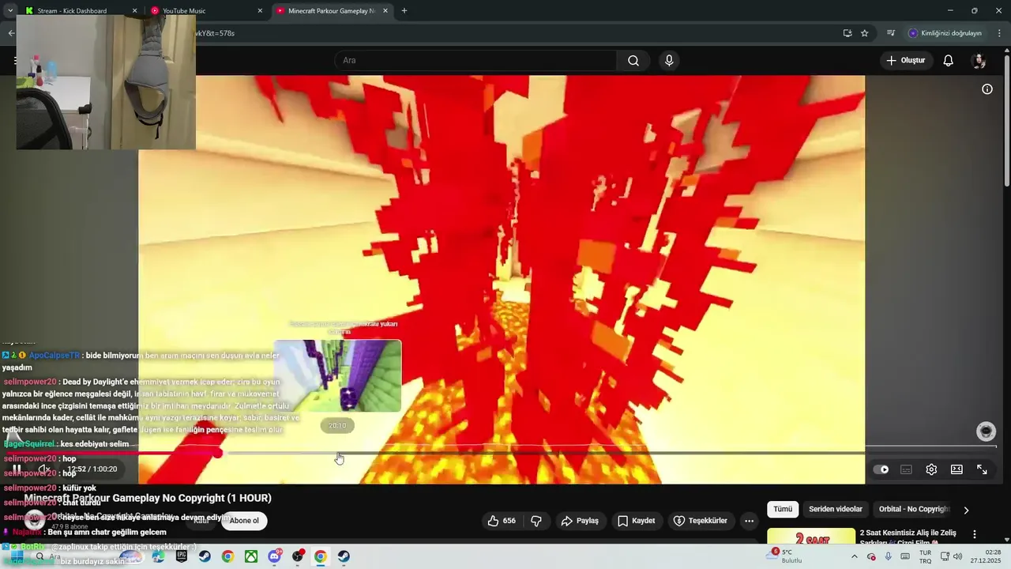Toggle subtitles button in the player
The image size is (1011, 569).
[x=906, y=469]
